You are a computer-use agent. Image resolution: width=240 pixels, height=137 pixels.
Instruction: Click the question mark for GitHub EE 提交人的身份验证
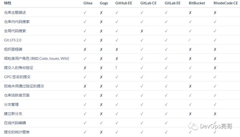tap(116, 68)
